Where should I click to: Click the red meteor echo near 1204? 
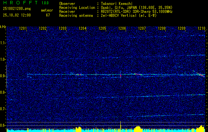point(79,75)
